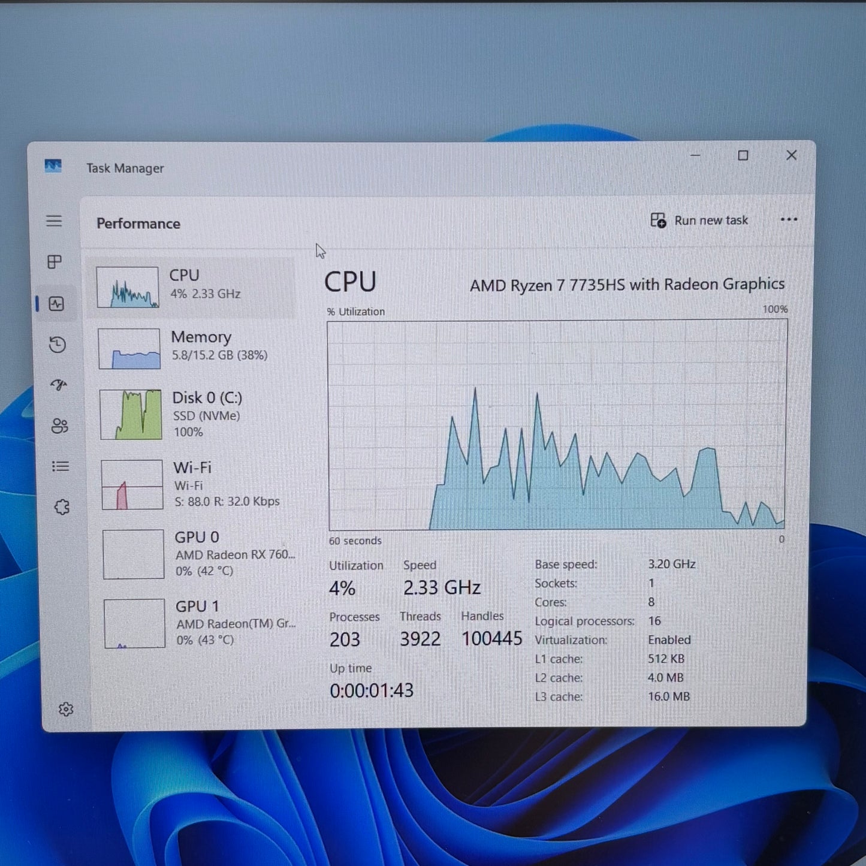Expand the three-dots more options menu
Viewport: 866px width, 866px height.
(x=789, y=219)
